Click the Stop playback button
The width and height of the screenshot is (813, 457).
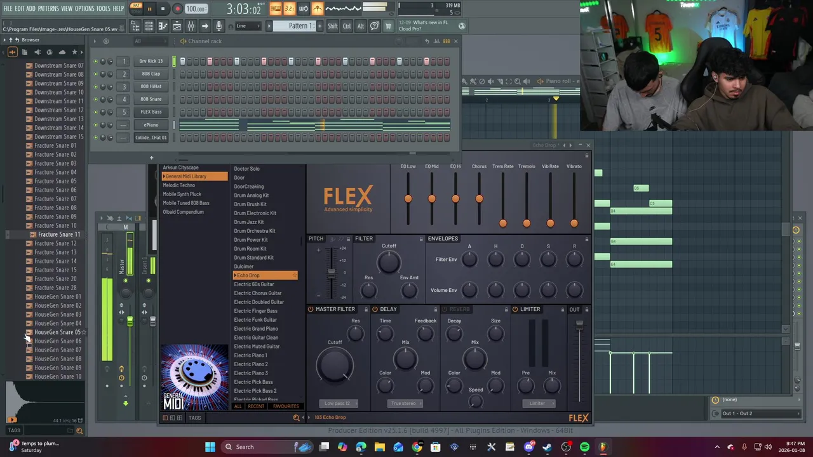(163, 9)
